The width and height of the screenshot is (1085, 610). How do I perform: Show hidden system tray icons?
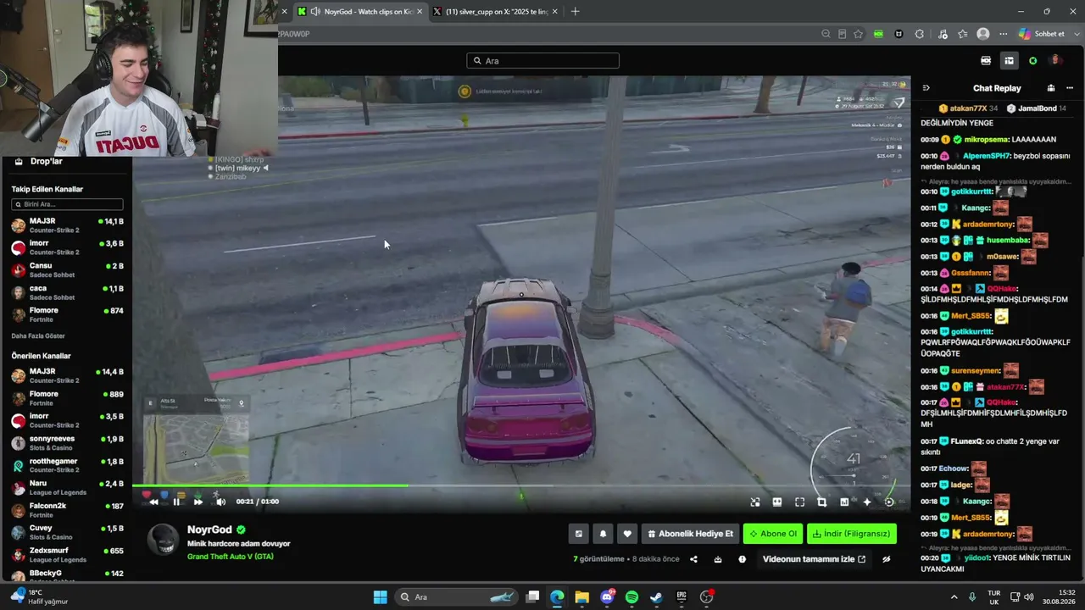955,597
